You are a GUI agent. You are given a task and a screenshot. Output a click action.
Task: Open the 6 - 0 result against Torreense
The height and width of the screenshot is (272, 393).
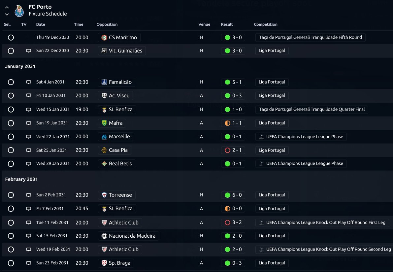click(233, 195)
